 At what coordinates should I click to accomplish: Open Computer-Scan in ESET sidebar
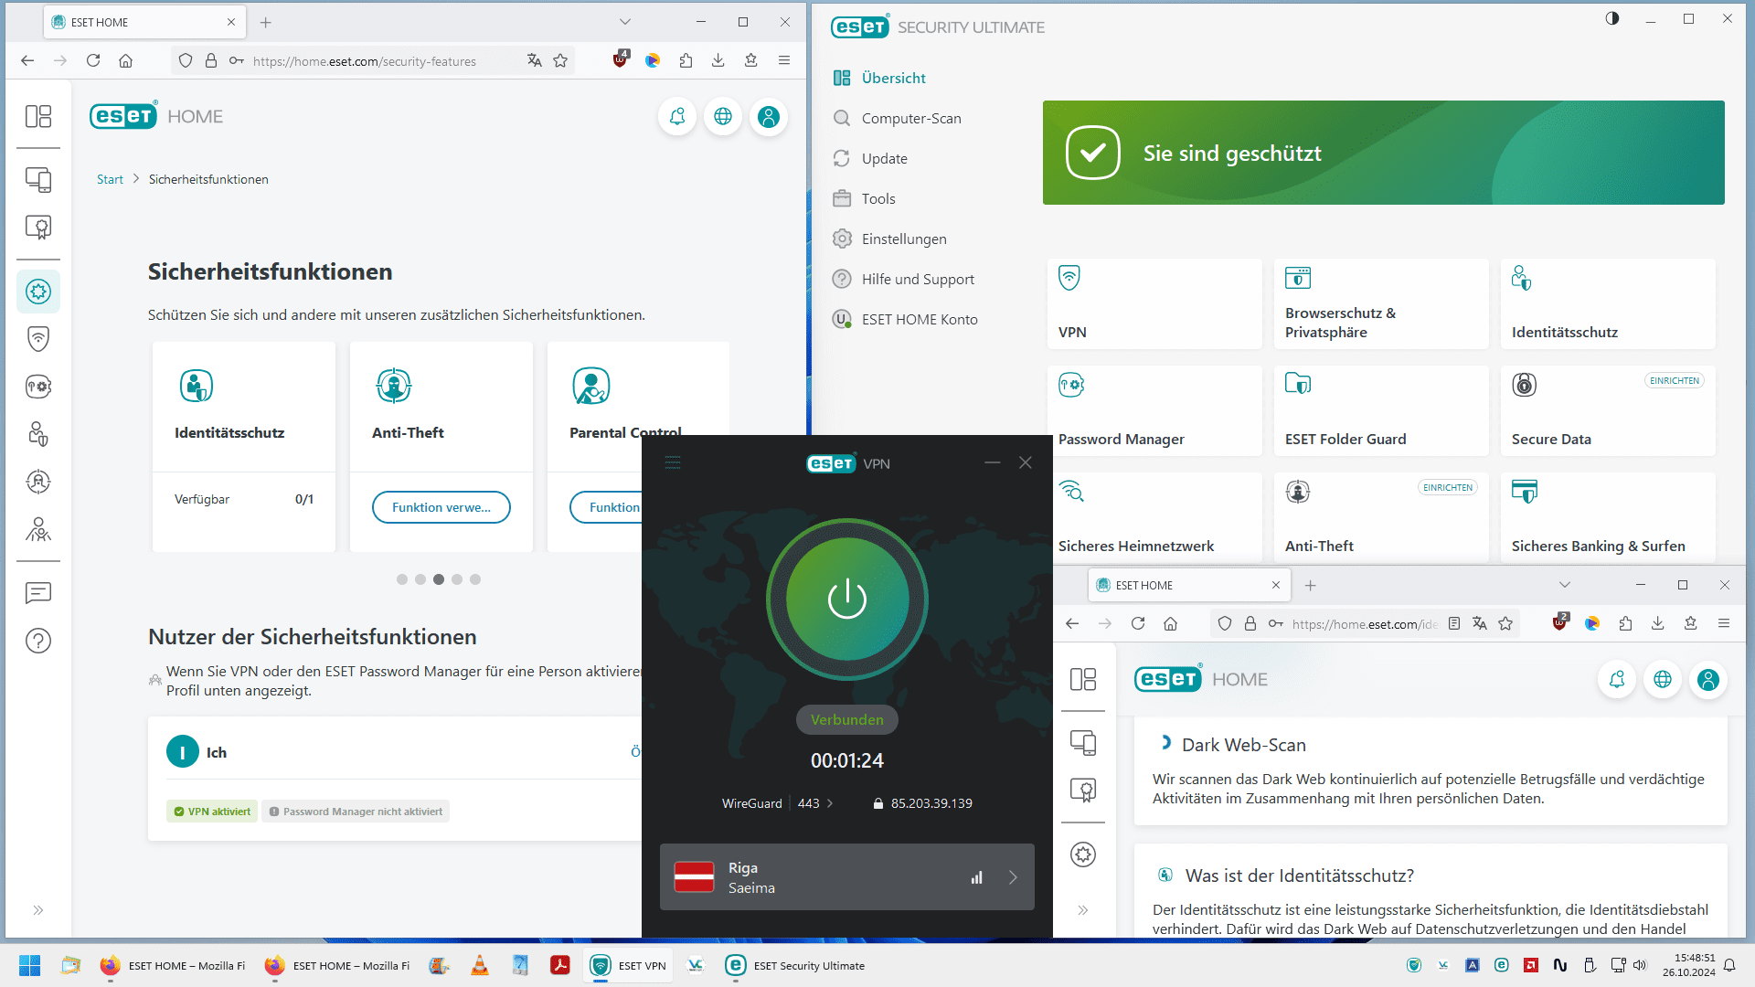[x=910, y=118]
